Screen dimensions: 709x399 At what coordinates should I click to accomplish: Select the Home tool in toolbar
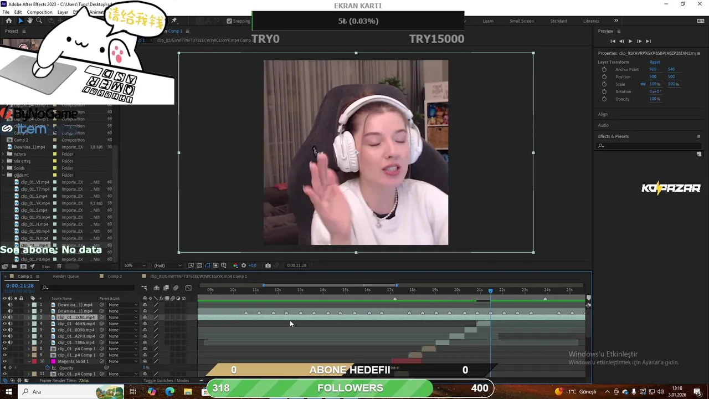[8, 21]
